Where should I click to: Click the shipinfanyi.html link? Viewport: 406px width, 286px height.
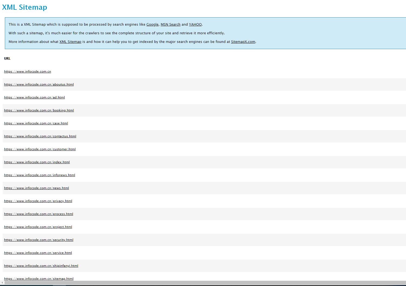click(x=41, y=266)
